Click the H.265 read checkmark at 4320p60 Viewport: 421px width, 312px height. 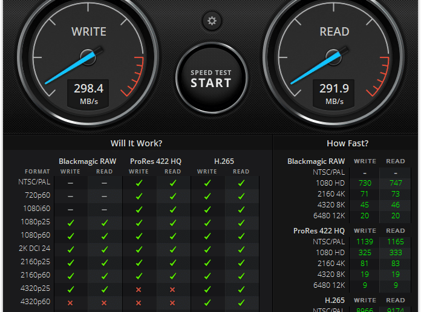[x=241, y=302]
